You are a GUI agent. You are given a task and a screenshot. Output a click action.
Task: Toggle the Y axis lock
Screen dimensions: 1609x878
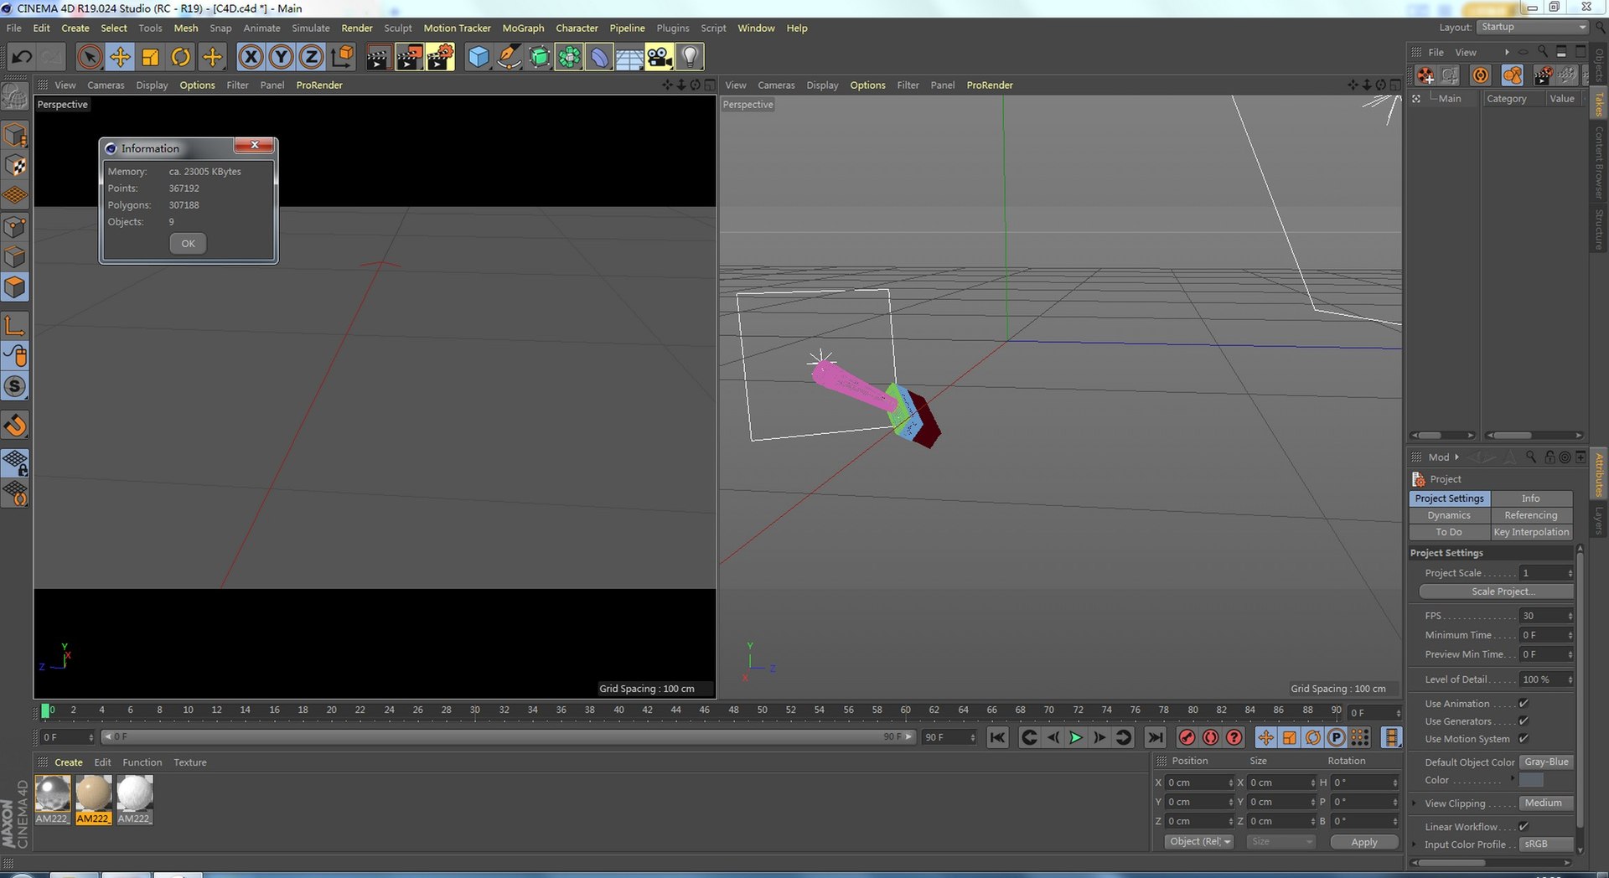pyautogui.click(x=281, y=57)
